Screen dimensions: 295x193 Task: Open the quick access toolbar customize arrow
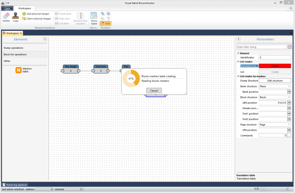(x=8, y=3)
